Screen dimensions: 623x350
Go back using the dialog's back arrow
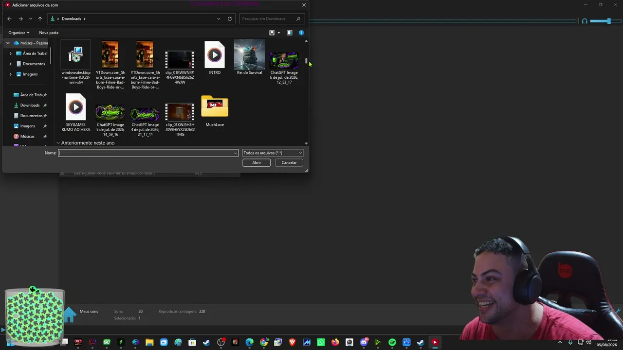point(9,19)
